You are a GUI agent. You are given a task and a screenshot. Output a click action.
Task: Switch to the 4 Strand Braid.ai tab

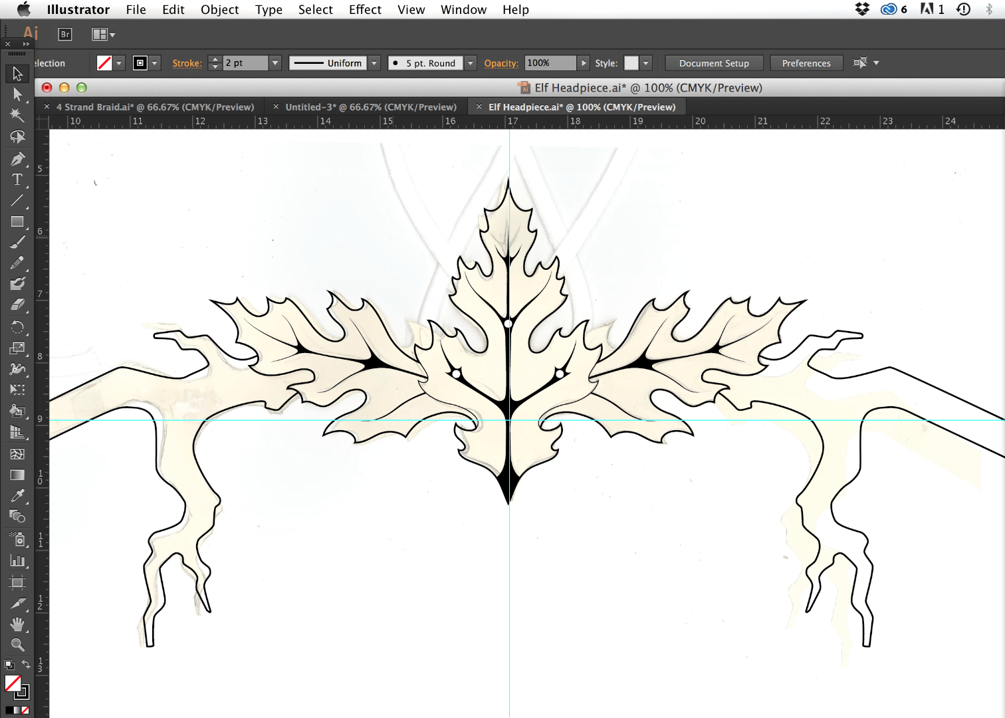pyautogui.click(x=155, y=106)
